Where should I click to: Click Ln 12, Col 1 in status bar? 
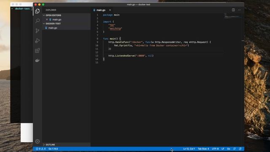point(189,149)
